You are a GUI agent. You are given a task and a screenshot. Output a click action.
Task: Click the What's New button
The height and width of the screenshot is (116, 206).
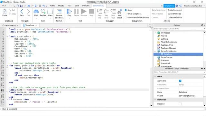169,6
